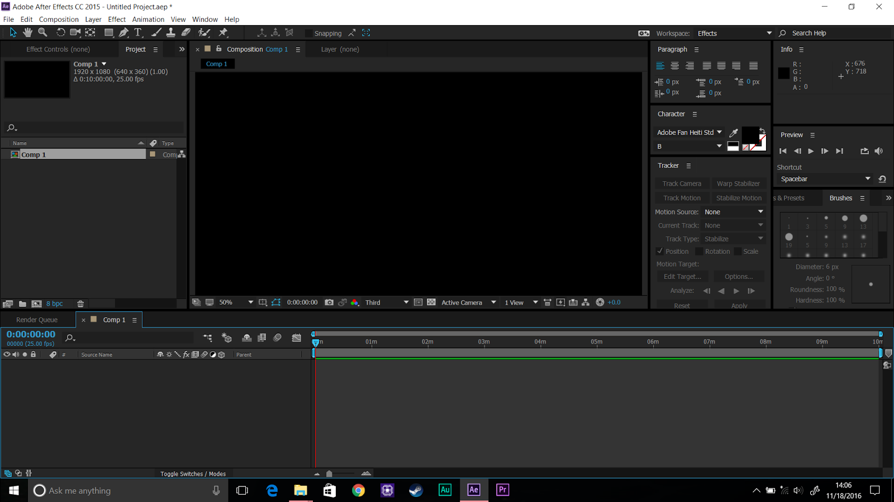Toggle the transparency grid in viewer

tap(431, 302)
